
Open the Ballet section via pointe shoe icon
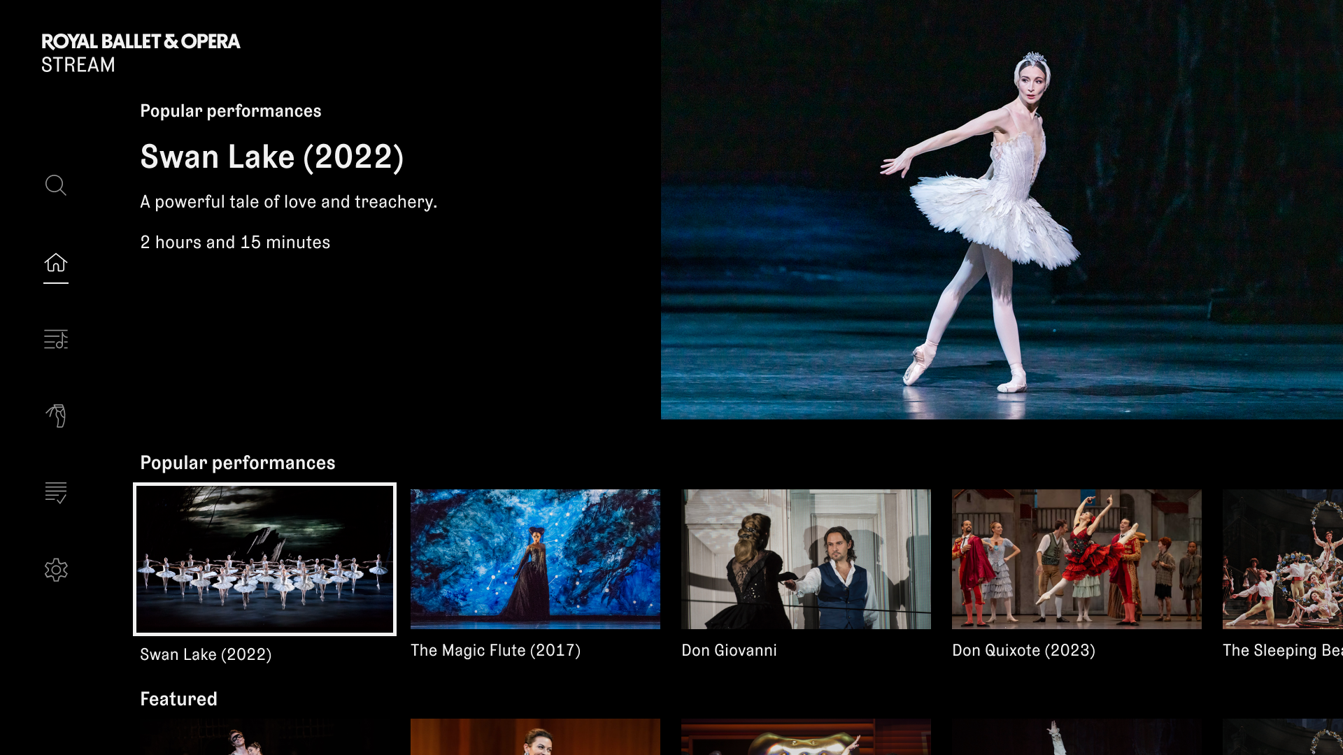coord(55,415)
